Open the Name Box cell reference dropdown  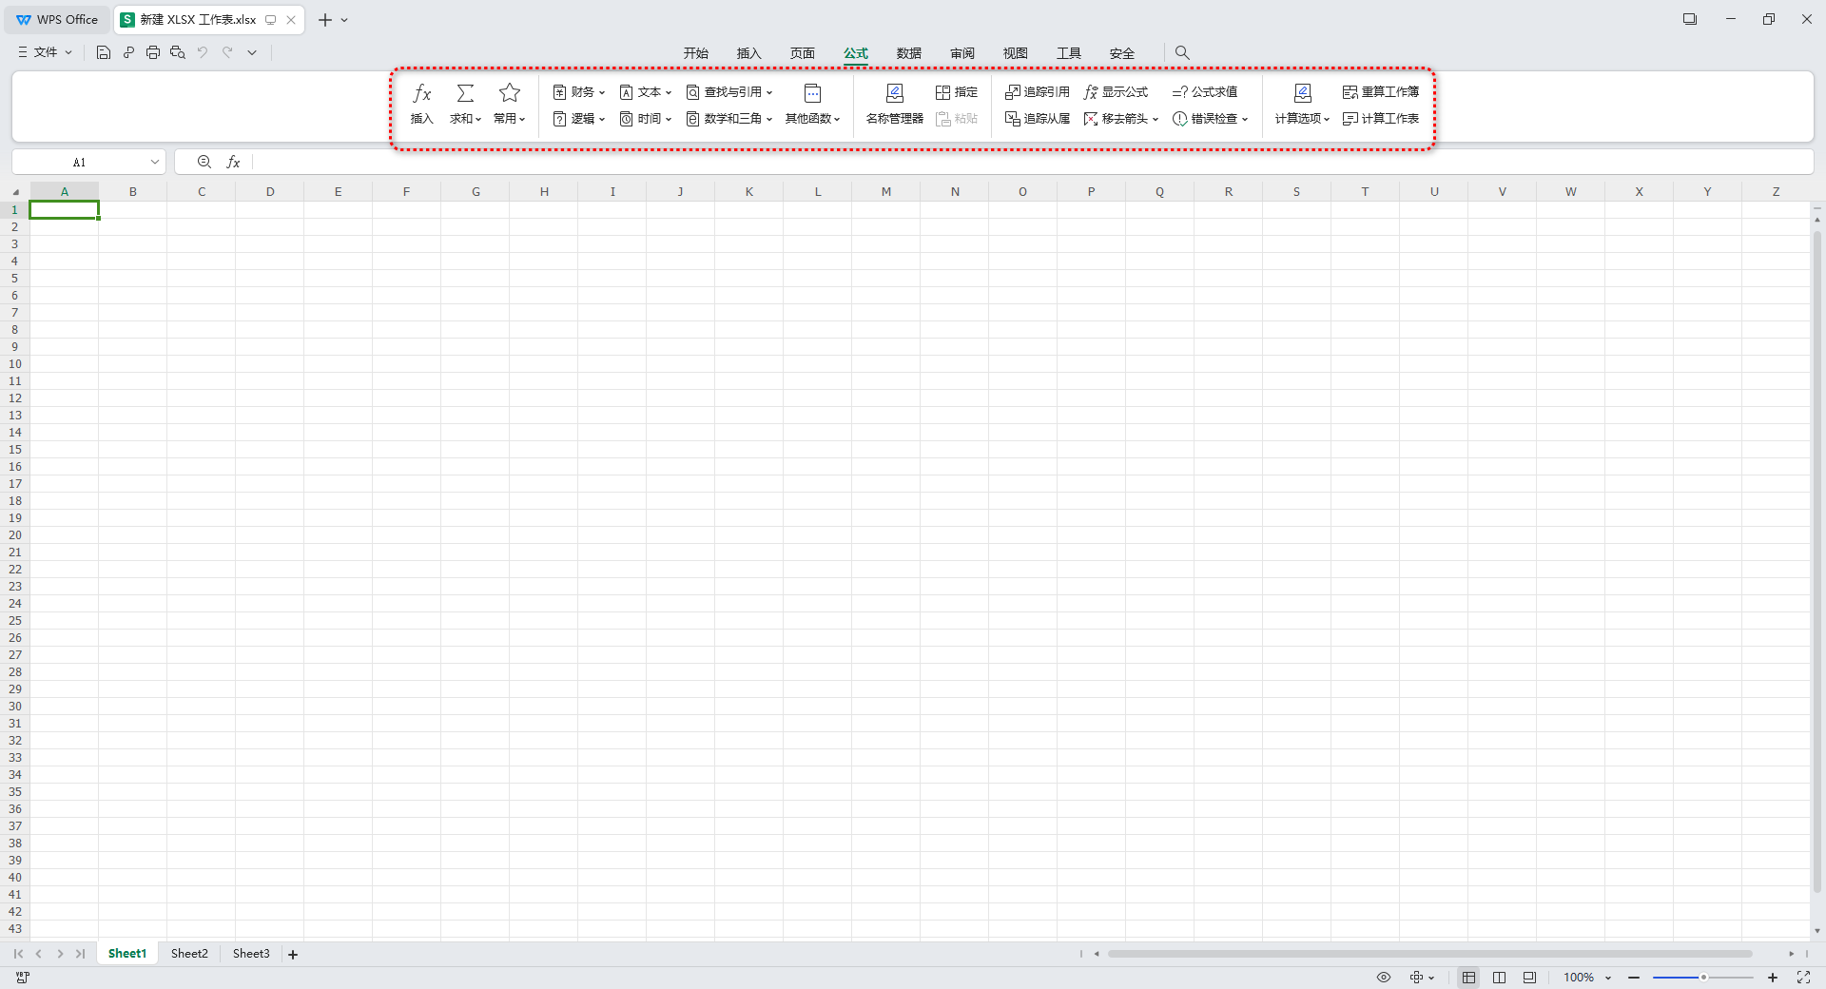tap(154, 163)
